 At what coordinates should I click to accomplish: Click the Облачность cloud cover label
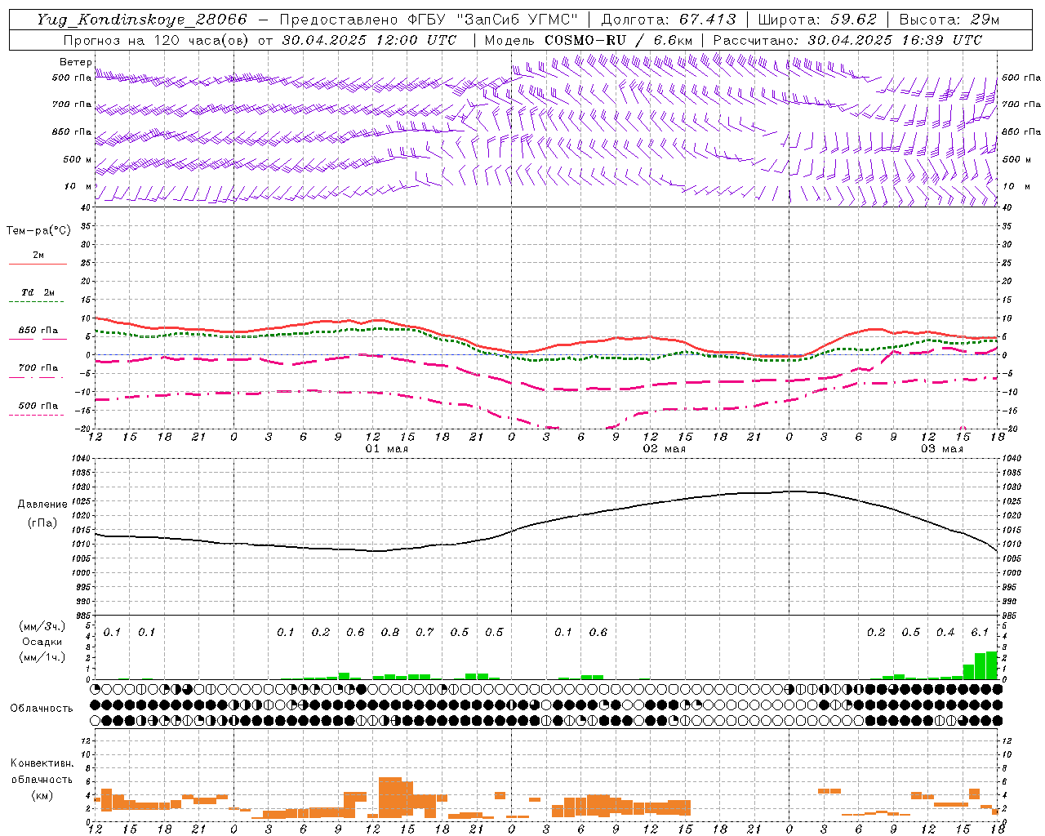(x=42, y=709)
